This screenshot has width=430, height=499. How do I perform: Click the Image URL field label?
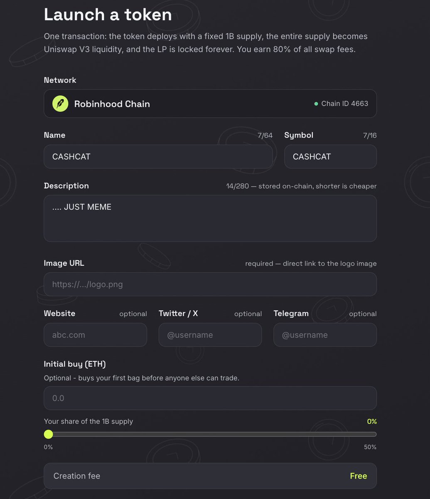(64, 263)
